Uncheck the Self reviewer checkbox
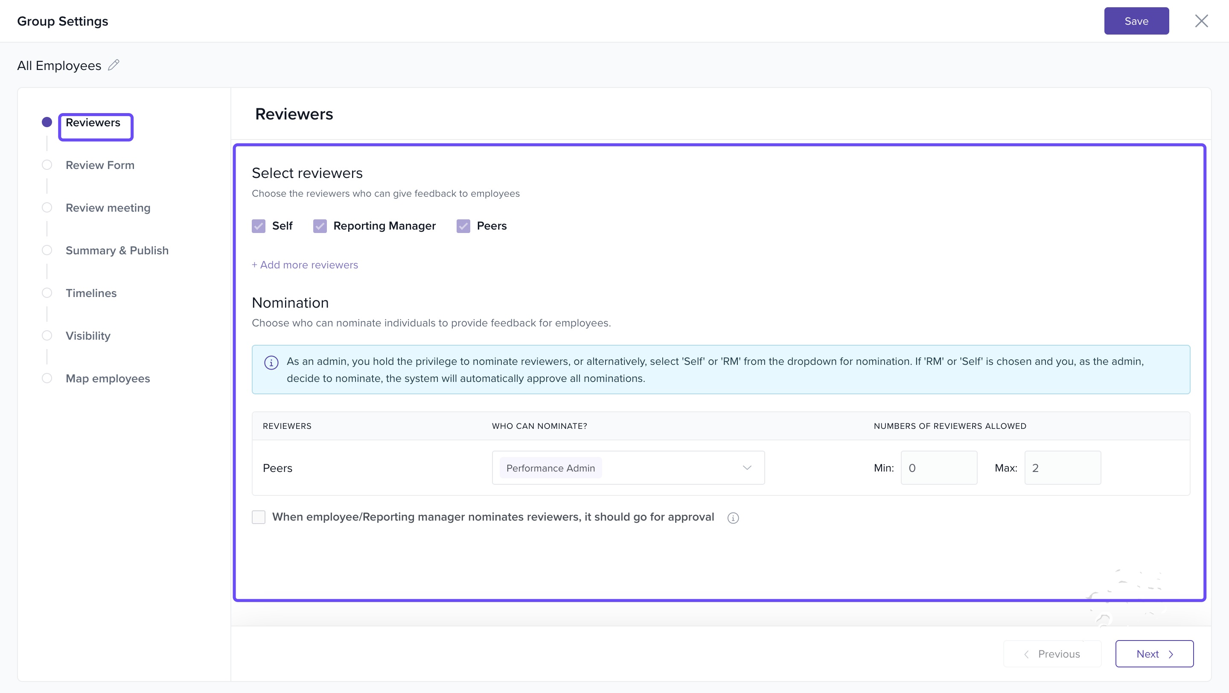 tap(259, 226)
